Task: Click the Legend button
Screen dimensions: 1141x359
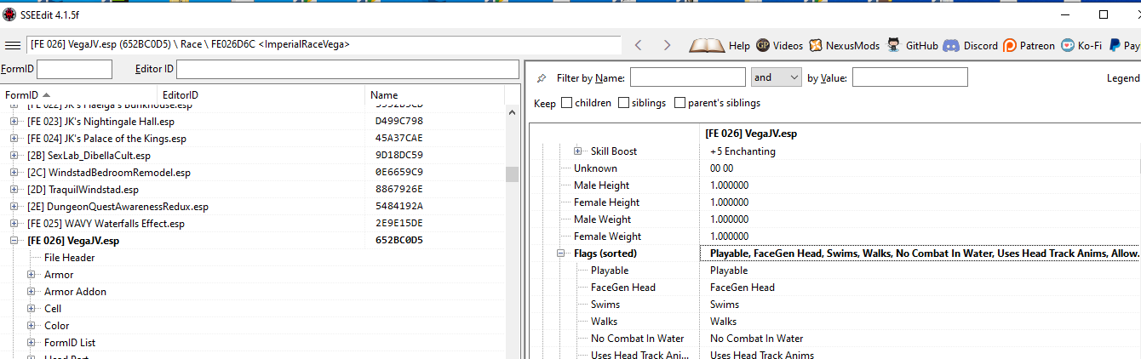Action: tap(1122, 78)
